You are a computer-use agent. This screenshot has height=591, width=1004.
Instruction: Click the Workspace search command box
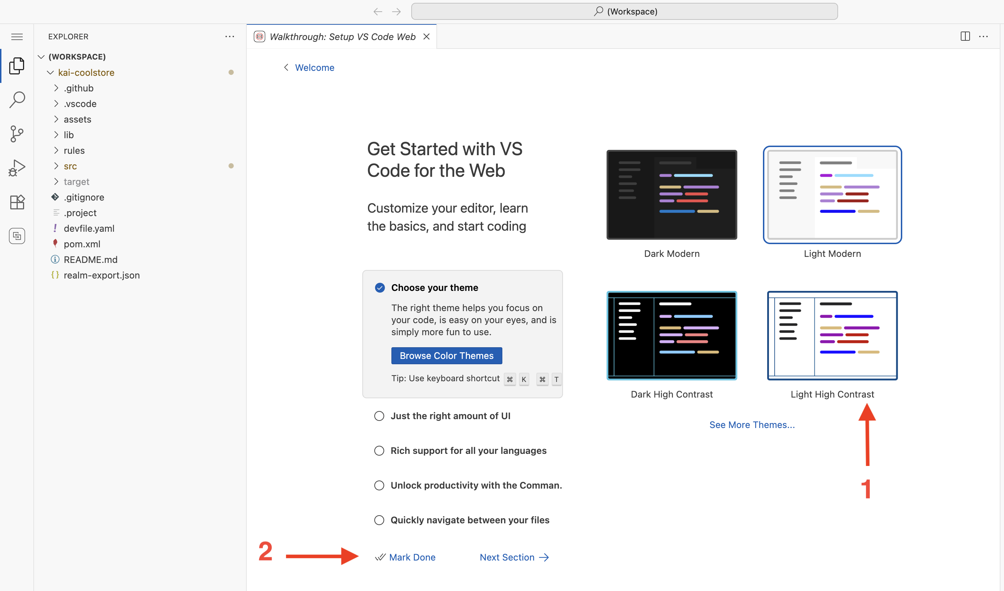[624, 12]
